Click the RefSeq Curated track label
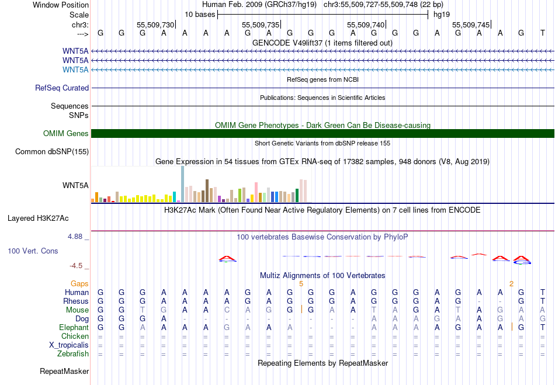The height and width of the screenshot is (385, 555). (62, 88)
